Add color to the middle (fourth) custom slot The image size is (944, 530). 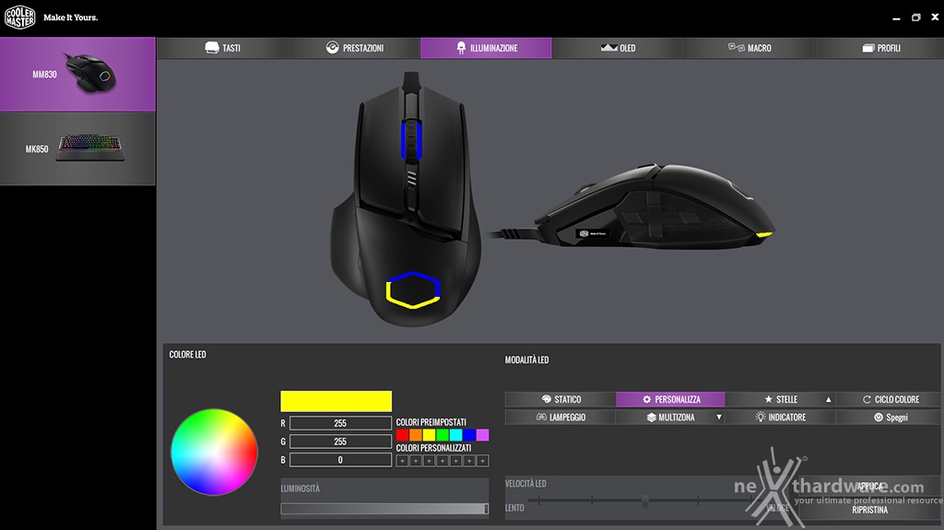click(442, 461)
